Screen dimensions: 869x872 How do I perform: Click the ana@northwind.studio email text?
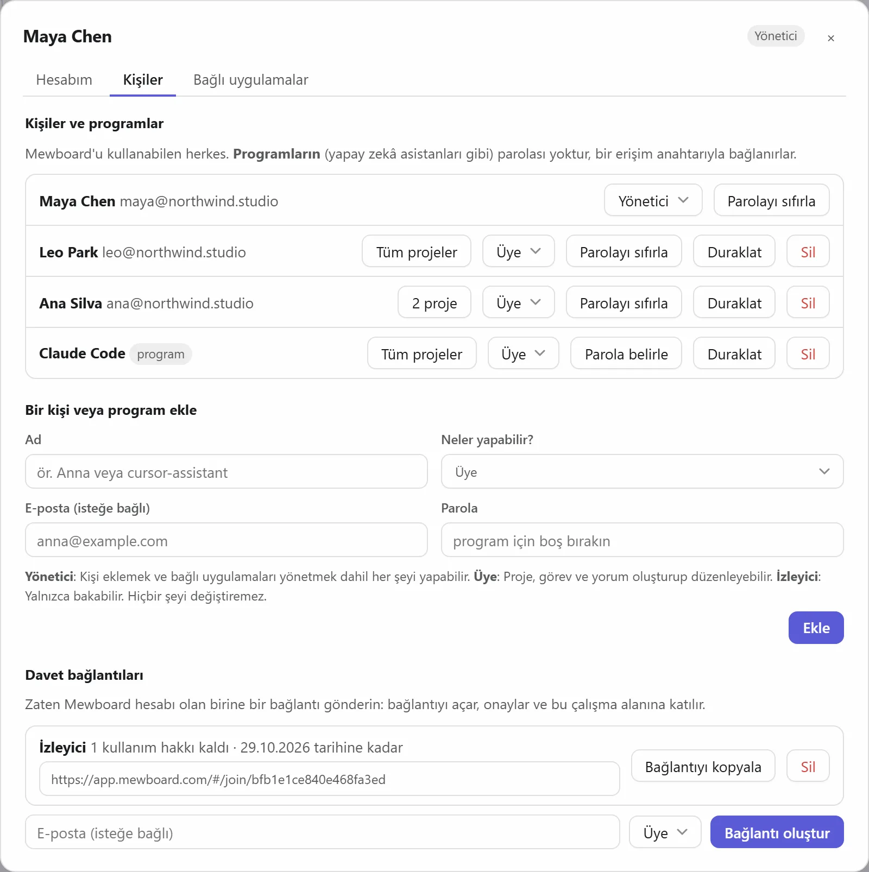click(180, 303)
